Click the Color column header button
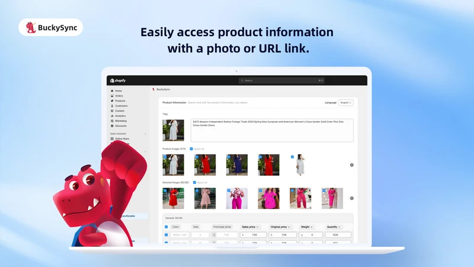This screenshot has width=474, height=267. pyautogui.click(x=175, y=227)
